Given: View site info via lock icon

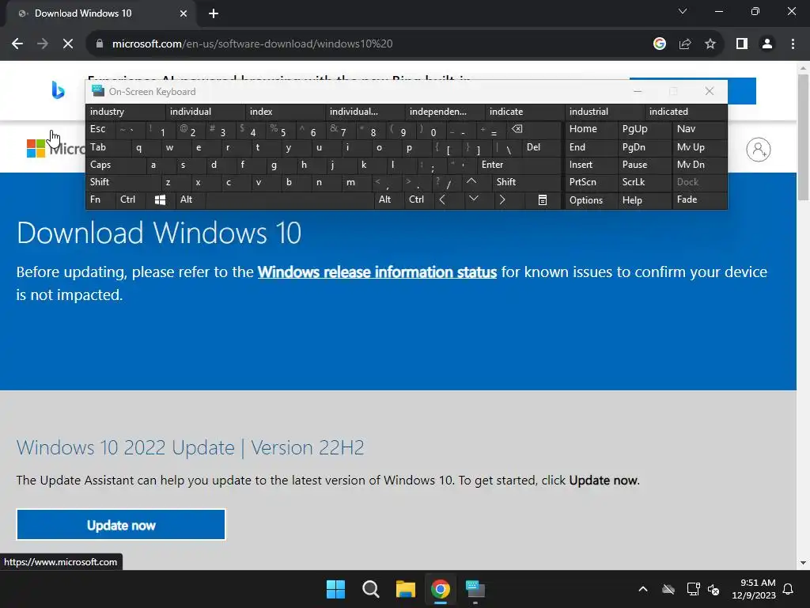Looking at the screenshot, I should pos(100,44).
